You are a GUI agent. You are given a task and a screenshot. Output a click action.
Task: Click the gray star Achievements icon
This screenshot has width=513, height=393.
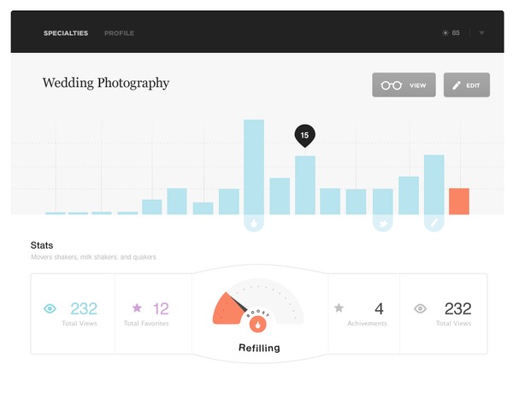(339, 308)
